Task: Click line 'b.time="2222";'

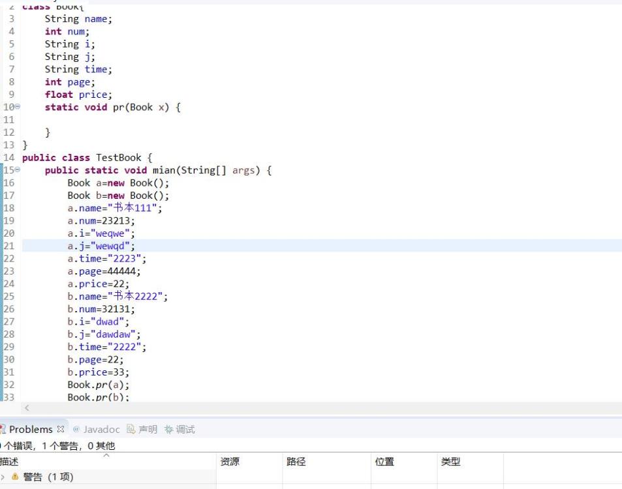Action: (106, 347)
